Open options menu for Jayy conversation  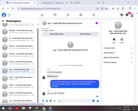click(31, 71)
